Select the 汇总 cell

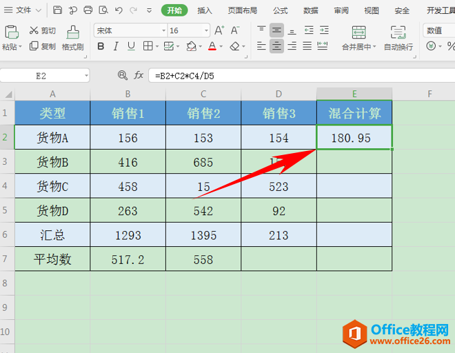point(52,234)
